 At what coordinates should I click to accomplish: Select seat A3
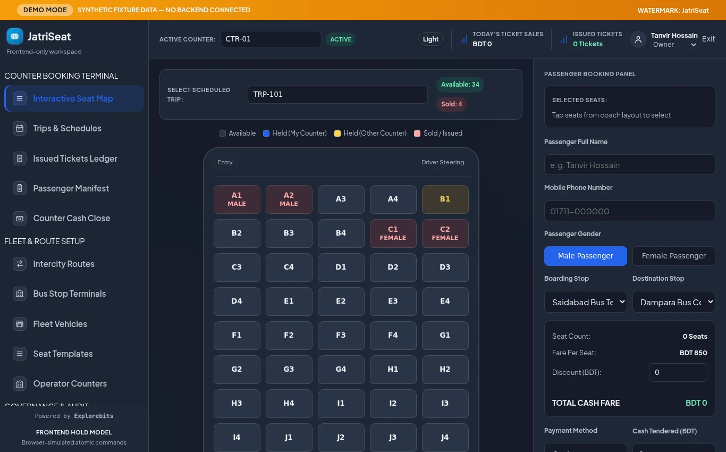coord(341,199)
